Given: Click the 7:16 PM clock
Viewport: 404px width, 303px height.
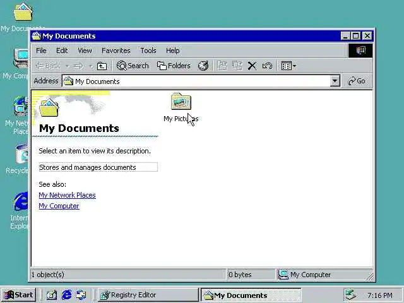Looking at the screenshot, I should coord(380,295).
